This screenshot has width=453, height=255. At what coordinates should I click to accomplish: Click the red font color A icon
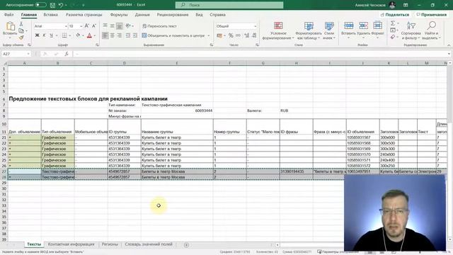click(89, 35)
